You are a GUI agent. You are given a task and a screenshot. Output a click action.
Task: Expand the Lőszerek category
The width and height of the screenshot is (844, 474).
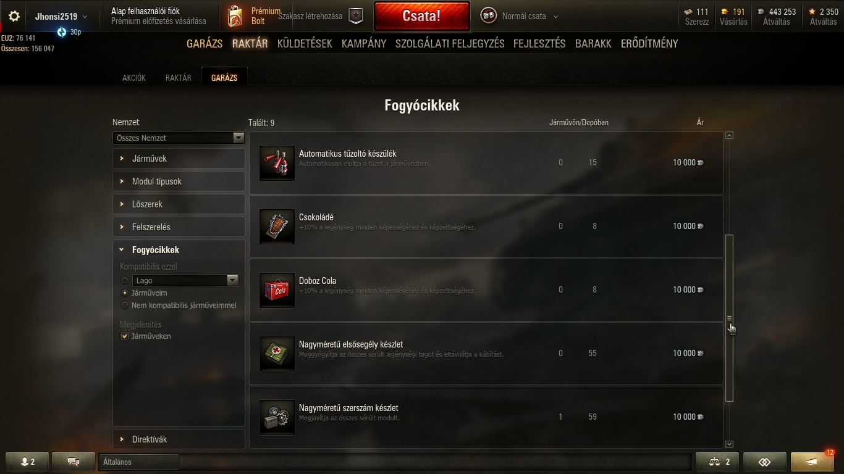(x=179, y=204)
